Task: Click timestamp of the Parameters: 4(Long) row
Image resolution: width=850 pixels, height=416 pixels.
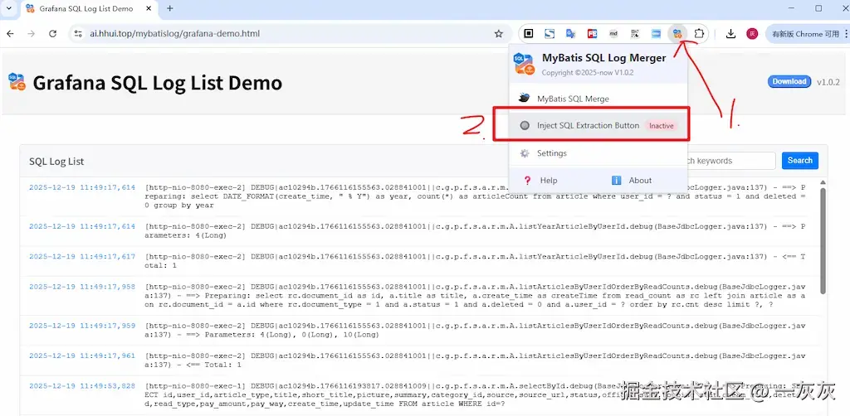Action: (82, 226)
